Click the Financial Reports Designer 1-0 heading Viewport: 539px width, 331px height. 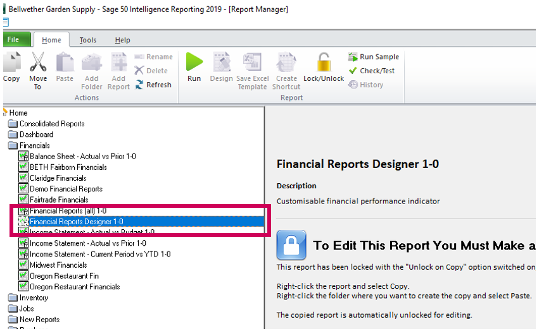point(358,164)
